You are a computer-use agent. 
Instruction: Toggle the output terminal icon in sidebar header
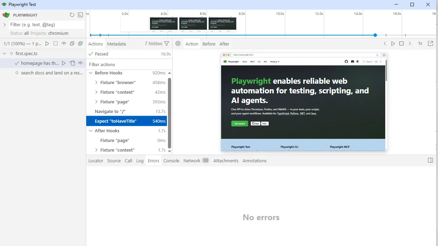80,15
